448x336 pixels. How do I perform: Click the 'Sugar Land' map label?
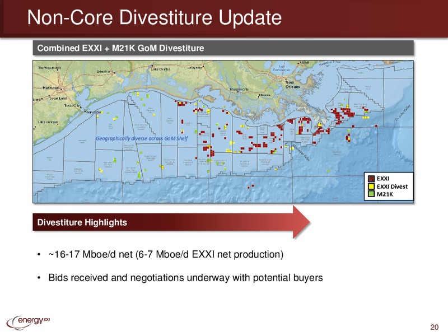coord(58,99)
